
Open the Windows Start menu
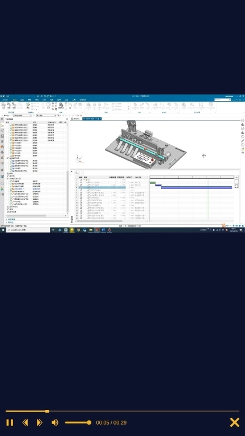tap(2, 230)
